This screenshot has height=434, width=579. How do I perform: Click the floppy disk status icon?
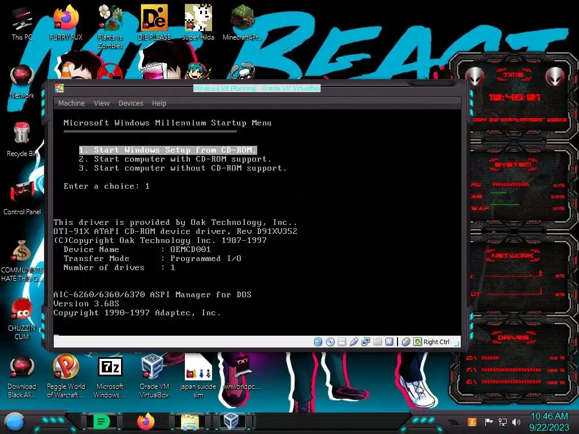tap(342, 342)
